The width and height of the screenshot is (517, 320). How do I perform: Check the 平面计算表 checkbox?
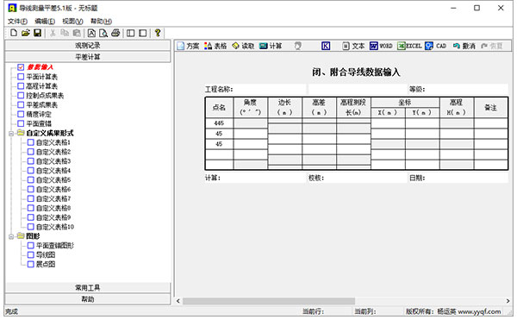21,77
